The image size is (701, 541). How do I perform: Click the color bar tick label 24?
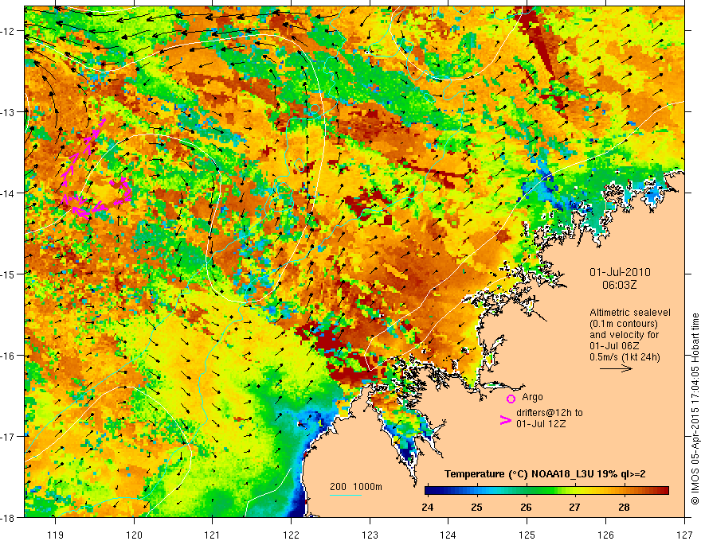click(x=428, y=507)
